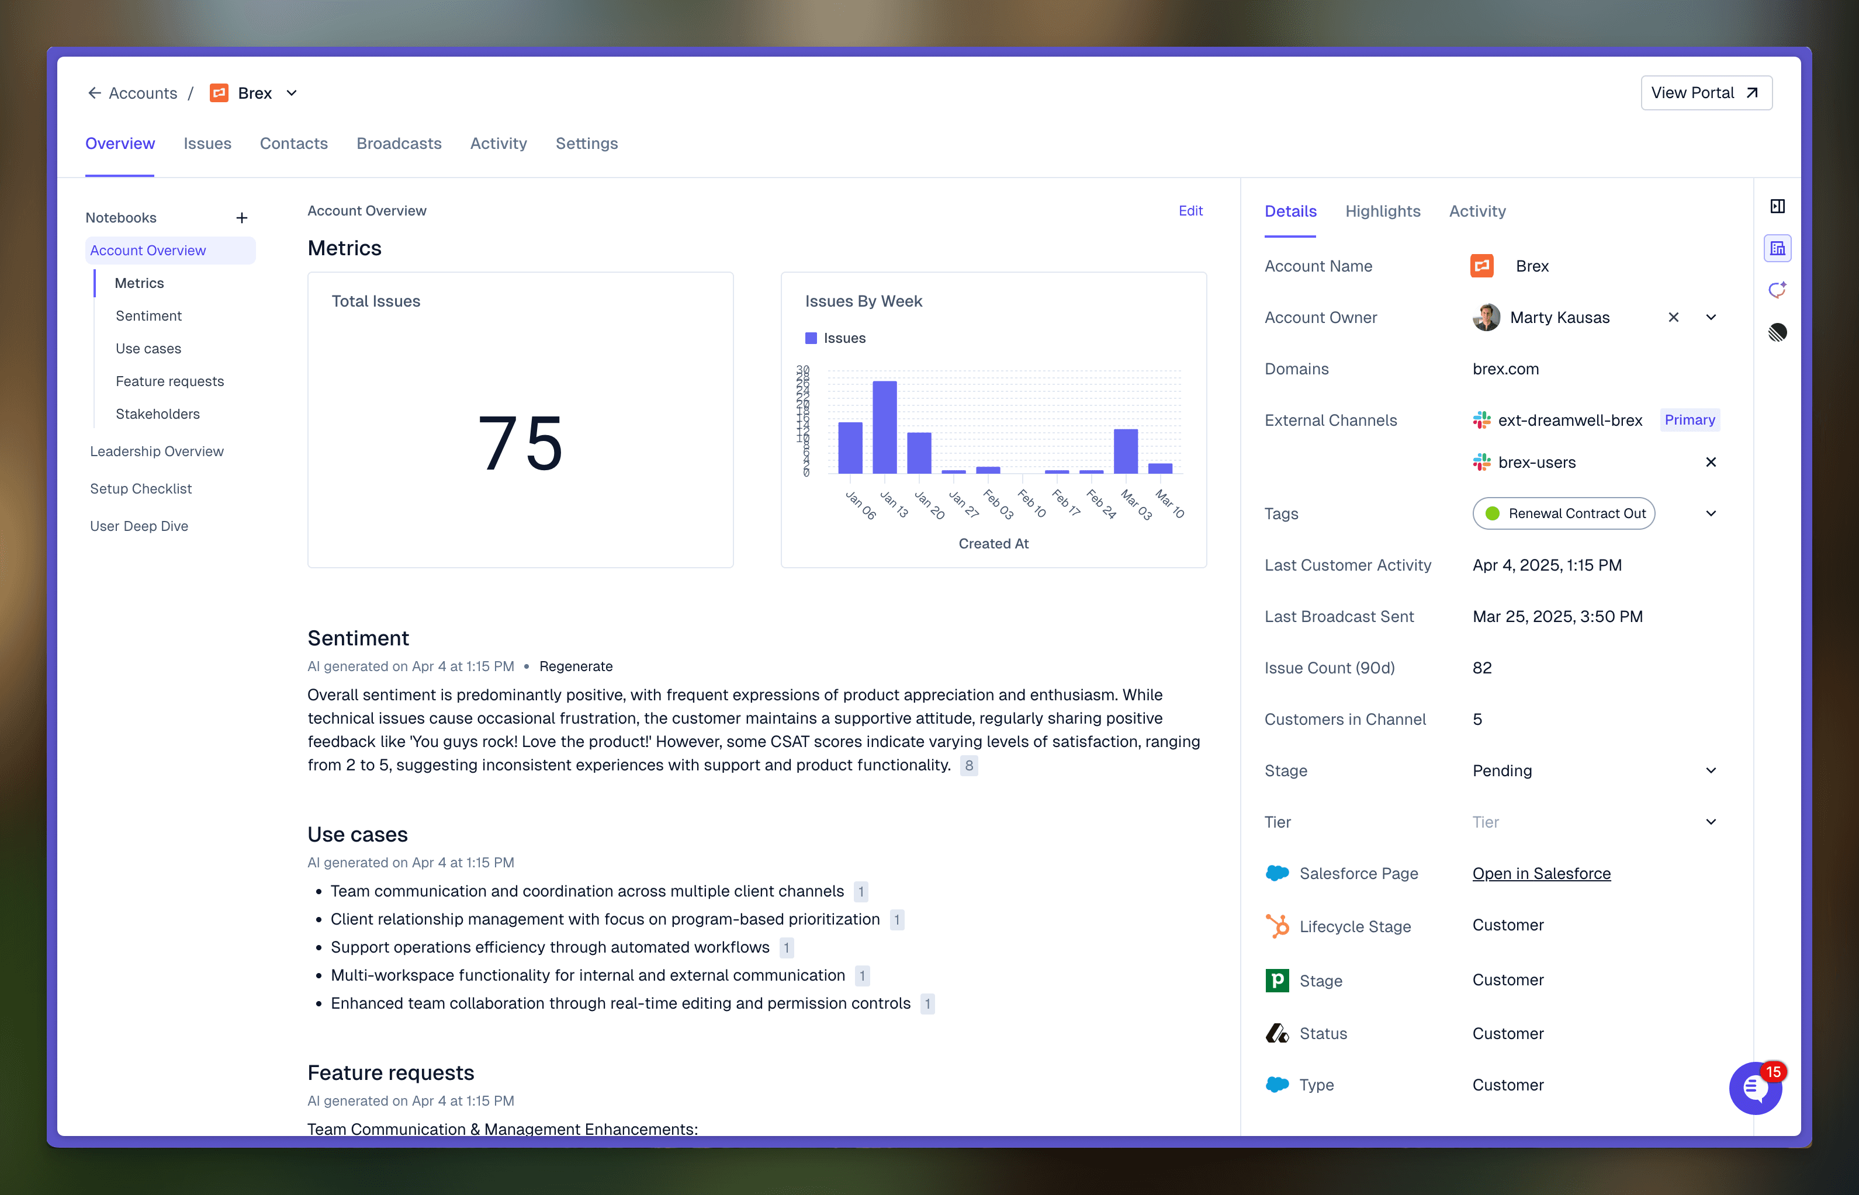Click Marty Kausas avatar
The height and width of the screenshot is (1195, 1859).
click(1486, 317)
